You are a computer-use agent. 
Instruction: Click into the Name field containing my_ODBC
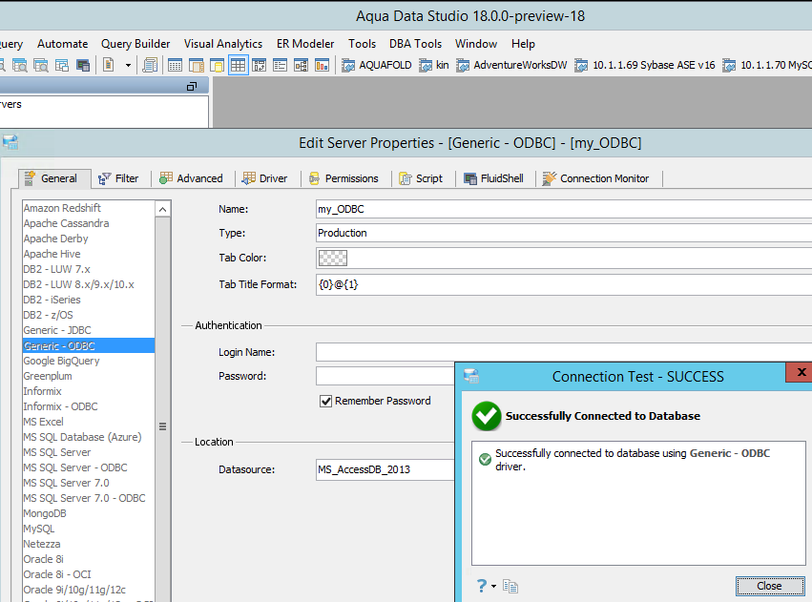click(564, 209)
